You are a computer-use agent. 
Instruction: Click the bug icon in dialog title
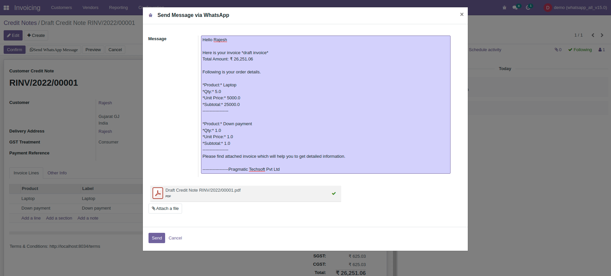point(151,15)
